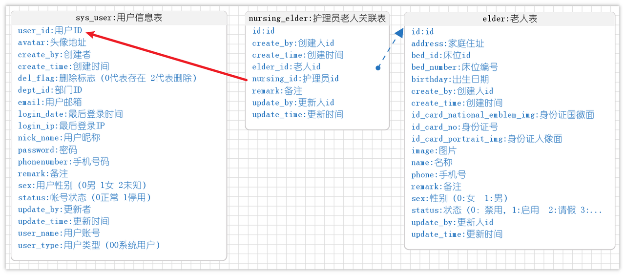This screenshot has height=275, width=625.
Task: Click the dept_id:部门ID field
Action: pyautogui.click(x=50, y=90)
